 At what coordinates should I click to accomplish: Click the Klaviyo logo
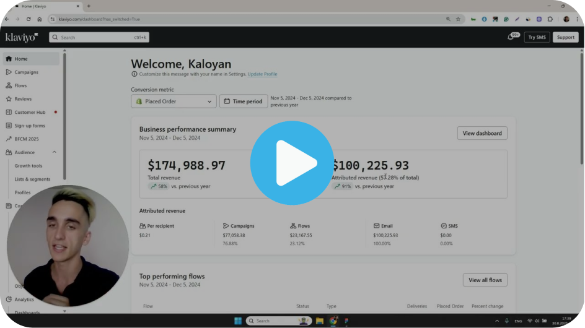click(22, 37)
